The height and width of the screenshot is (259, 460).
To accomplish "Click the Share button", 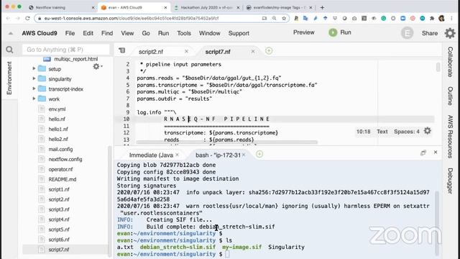I will click(x=430, y=33).
